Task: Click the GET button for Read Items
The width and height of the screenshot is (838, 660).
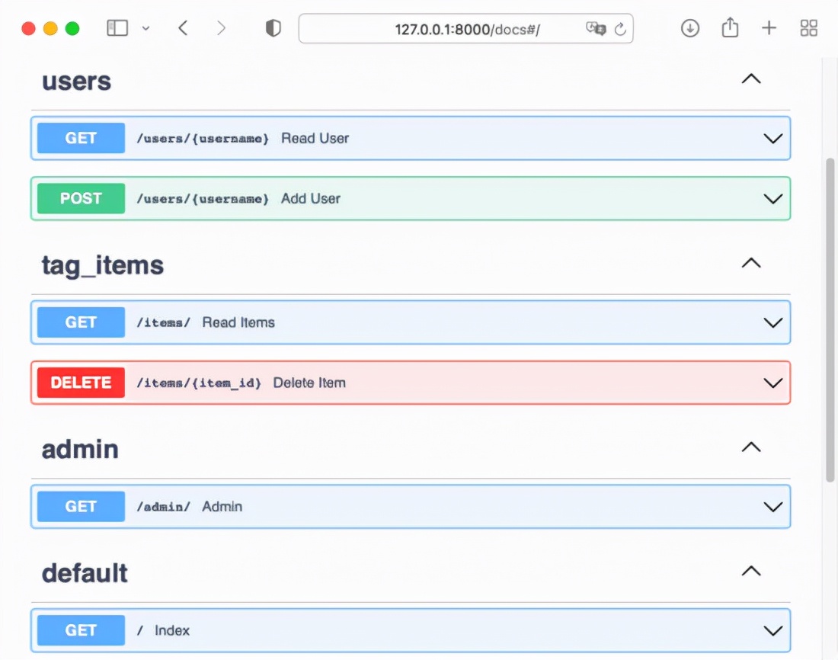Action: [81, 322]
